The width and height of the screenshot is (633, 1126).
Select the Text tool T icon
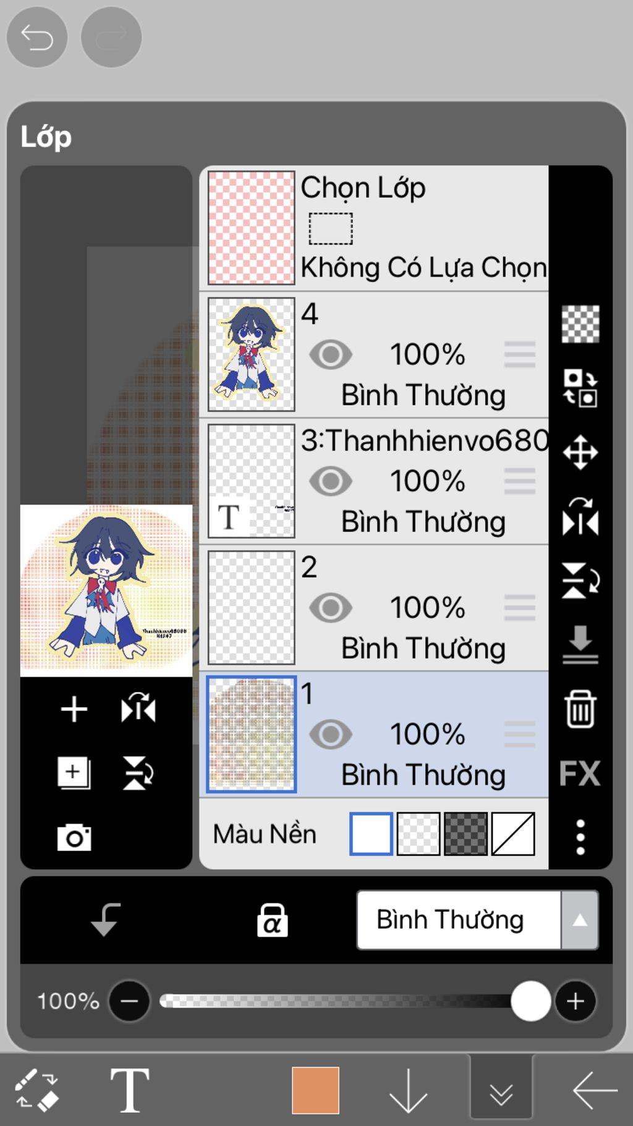point(129,1090)
